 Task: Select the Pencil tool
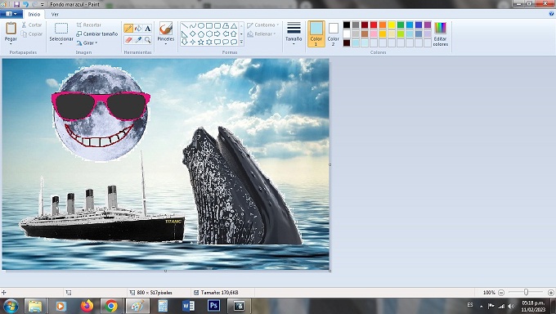coord(128,29)
